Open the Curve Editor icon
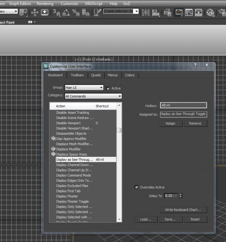 click(189, 13)
